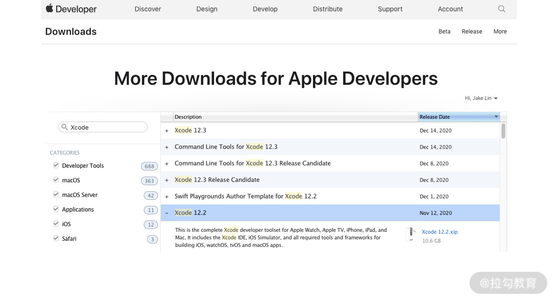Image resolution: width=555 pixels, height=301 pixels.
Task: Click the downloads list scrollbar thumb
Action: (x=503, y=131)
